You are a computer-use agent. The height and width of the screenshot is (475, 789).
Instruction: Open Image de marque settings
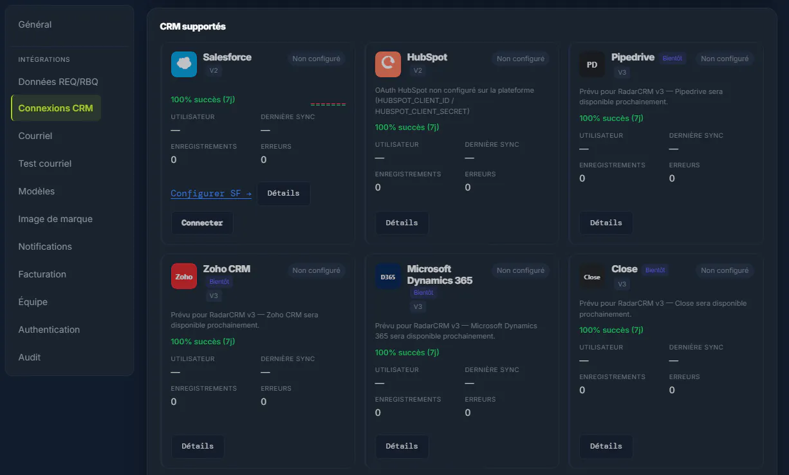[x=55, y=219]
